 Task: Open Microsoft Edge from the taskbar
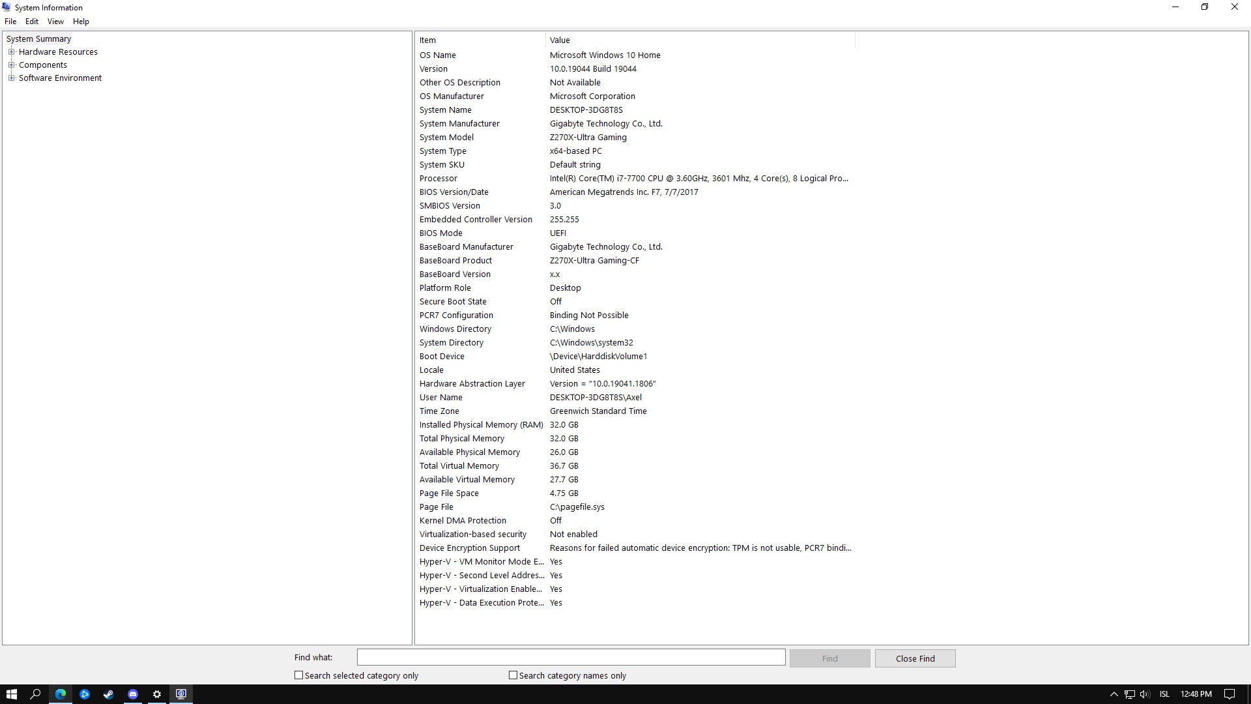(61, 694)
